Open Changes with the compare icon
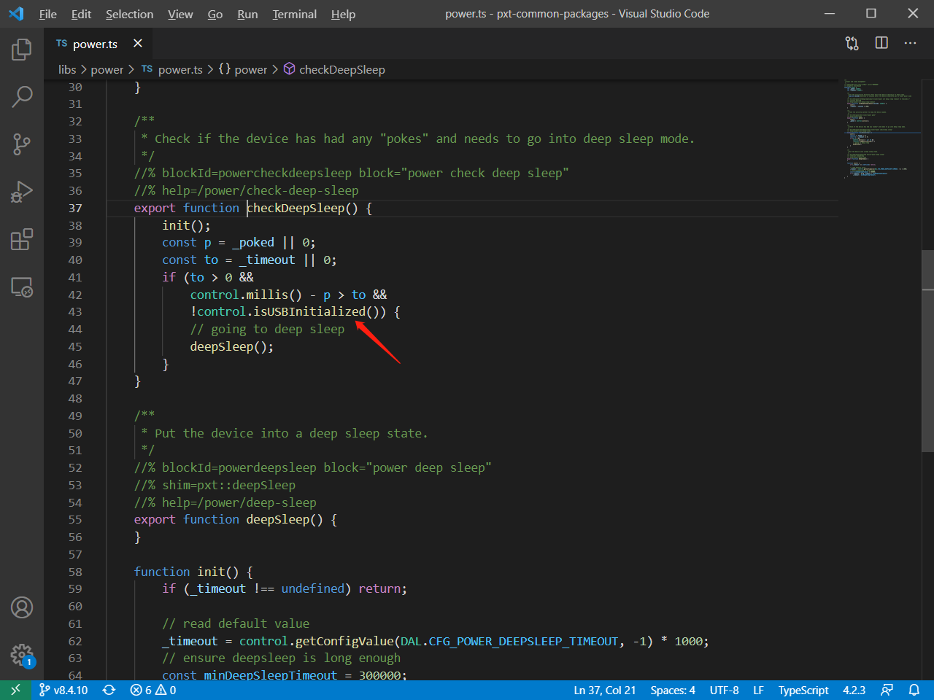Viewport: 934px width, 700px height. [852, 43]
